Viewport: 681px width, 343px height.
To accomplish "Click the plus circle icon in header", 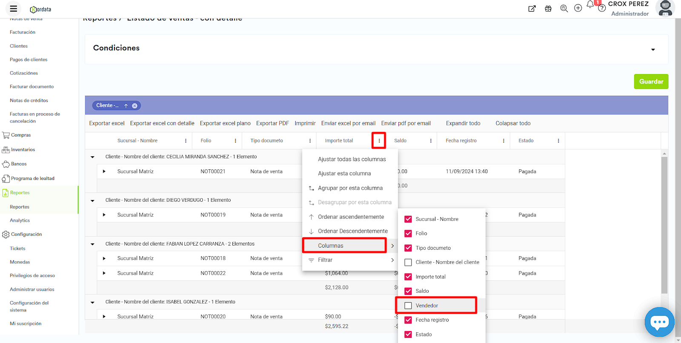I will click(x=578, y=9).
